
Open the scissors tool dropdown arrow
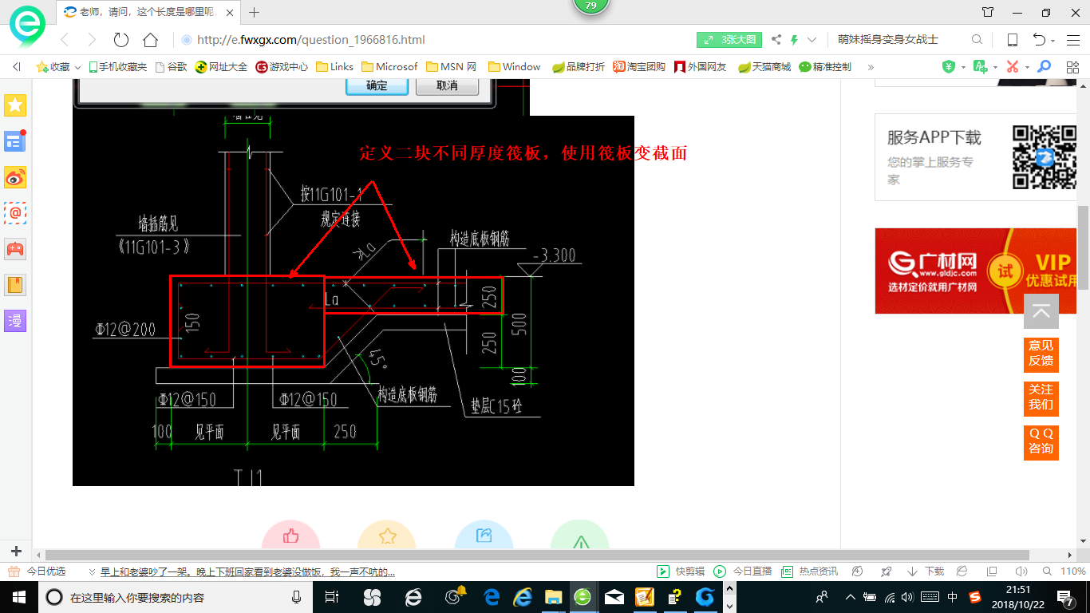coord(1027,67)
